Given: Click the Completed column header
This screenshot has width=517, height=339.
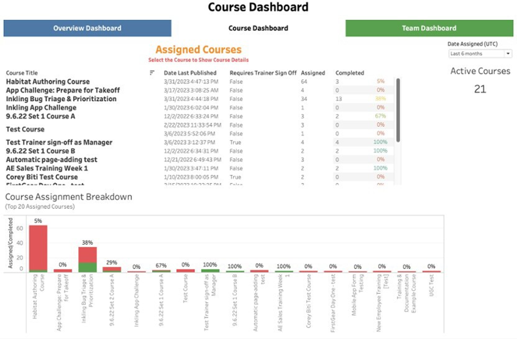Looking at the screenshot, I should [349, 73].
